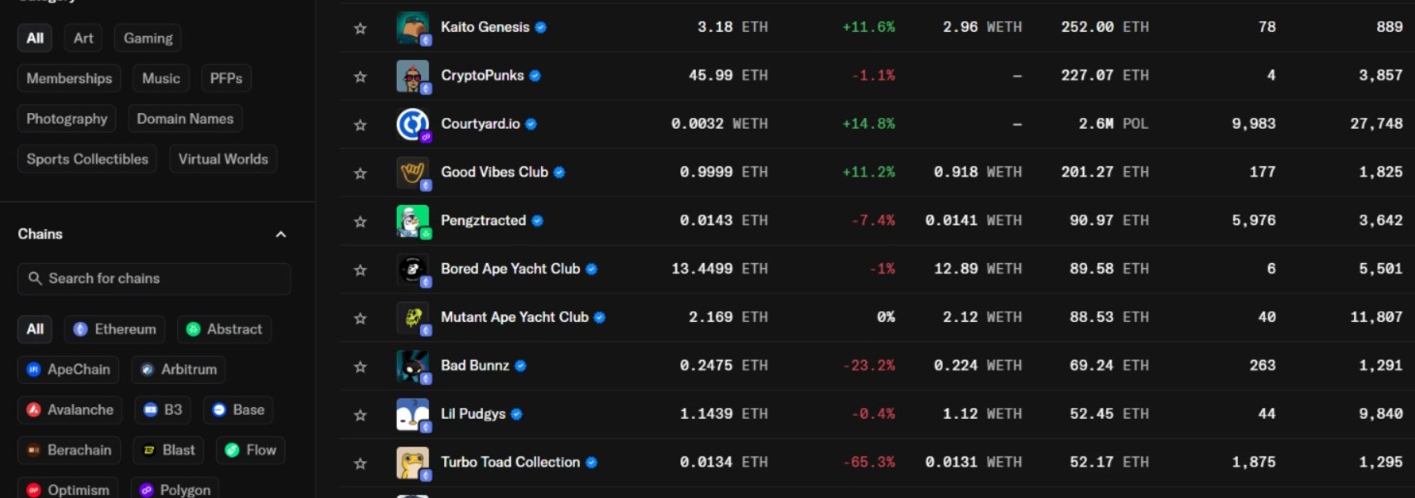The width and height of the screenshot is (1415, 498).
Task: Filter by Abstract chain
Action: pos(225,329)
